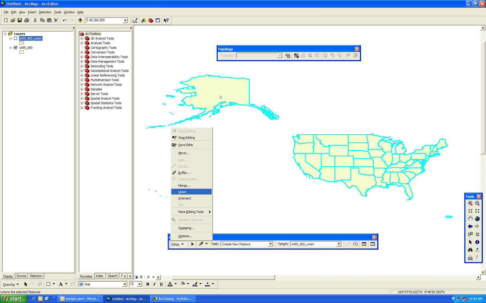The height and width of the screenshot is (303, 486).
Task: Toggle bold text formatting
Action: pyautogui.click(x=148, y=284)
